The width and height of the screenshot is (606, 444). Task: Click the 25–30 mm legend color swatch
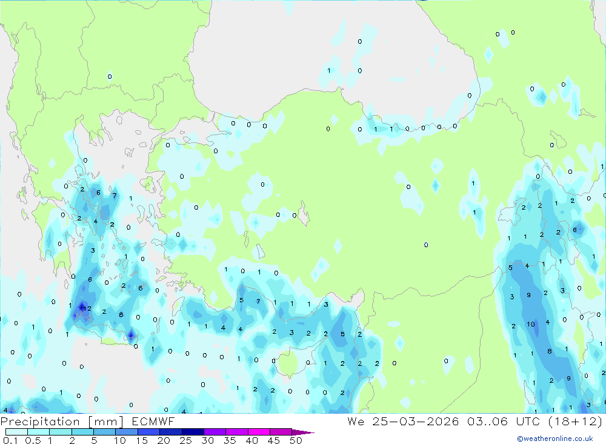pyautogui.click(x=193, y=432)
